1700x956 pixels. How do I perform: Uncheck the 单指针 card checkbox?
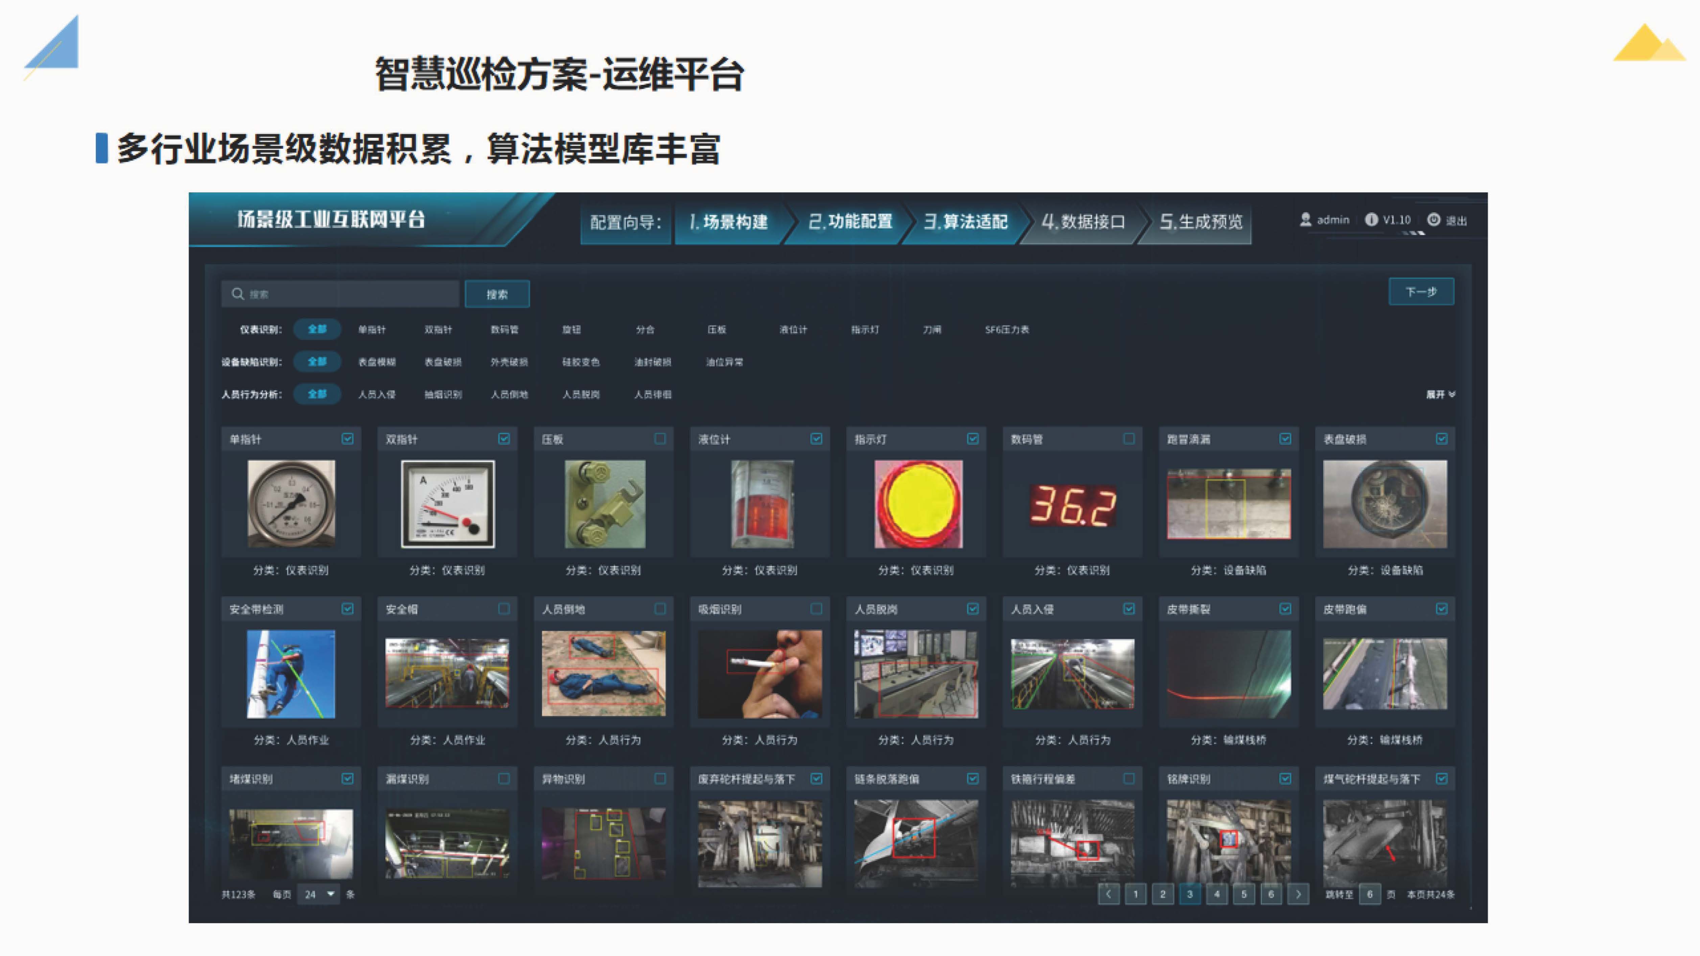347,439
